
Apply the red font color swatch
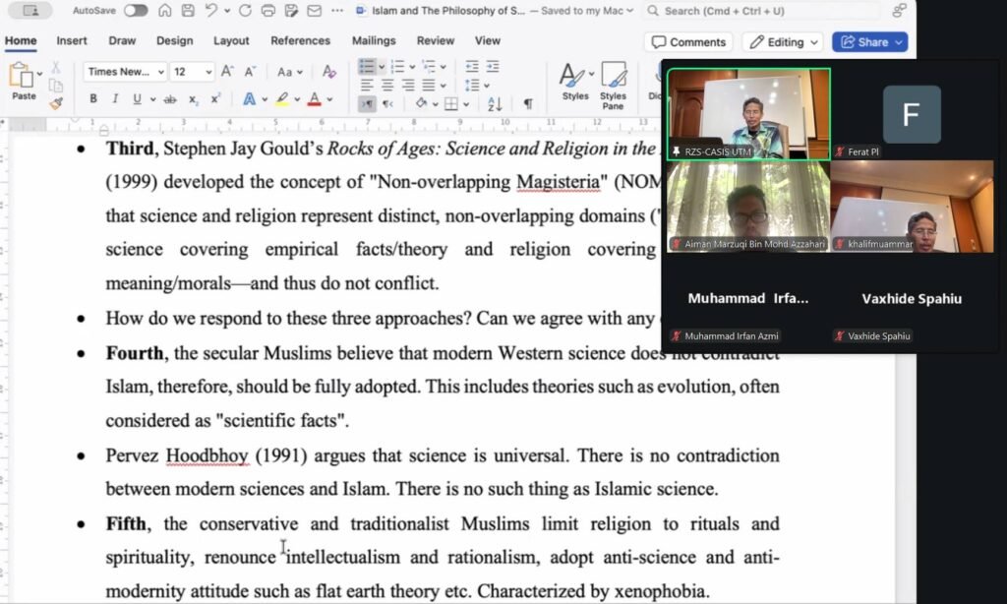(314, 99)
